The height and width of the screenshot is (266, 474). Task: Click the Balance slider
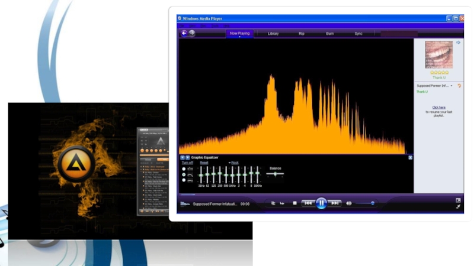tap(275, 174)
